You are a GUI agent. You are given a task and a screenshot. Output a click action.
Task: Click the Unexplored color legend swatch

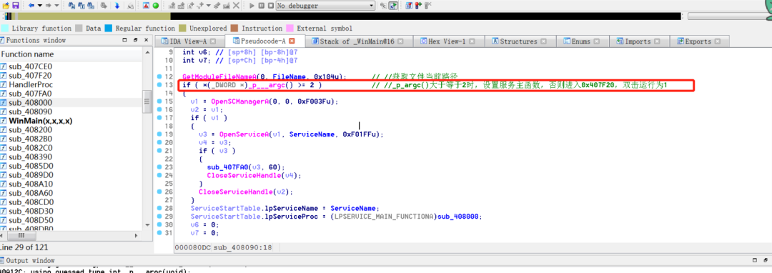click(x=183, y=29)
